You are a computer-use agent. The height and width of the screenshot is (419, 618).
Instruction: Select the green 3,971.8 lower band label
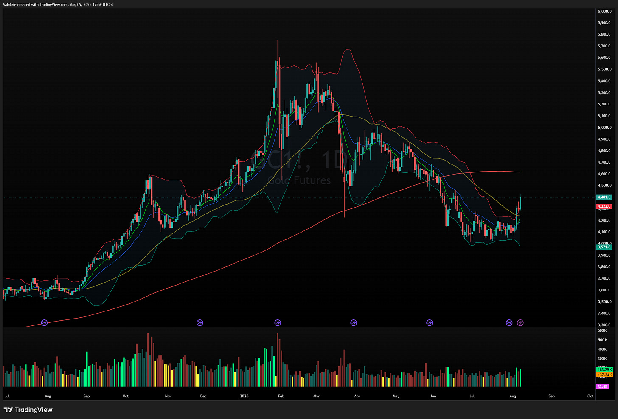point(604,247)
